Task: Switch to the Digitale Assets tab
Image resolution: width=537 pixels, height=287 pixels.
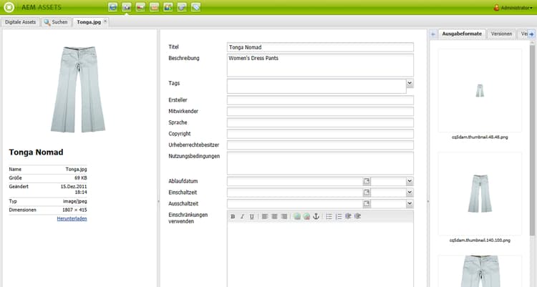Action: pos(20,22)
